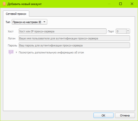The height and width of the screenshot is (121, 138).
Task: Click the Тип label
Action: click(x=8, y=22)
